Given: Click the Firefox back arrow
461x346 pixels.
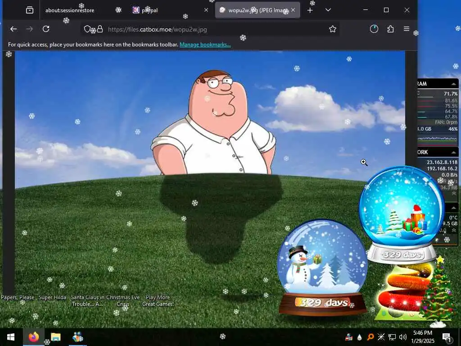Looking at the screenshot, I should [14, 29].
